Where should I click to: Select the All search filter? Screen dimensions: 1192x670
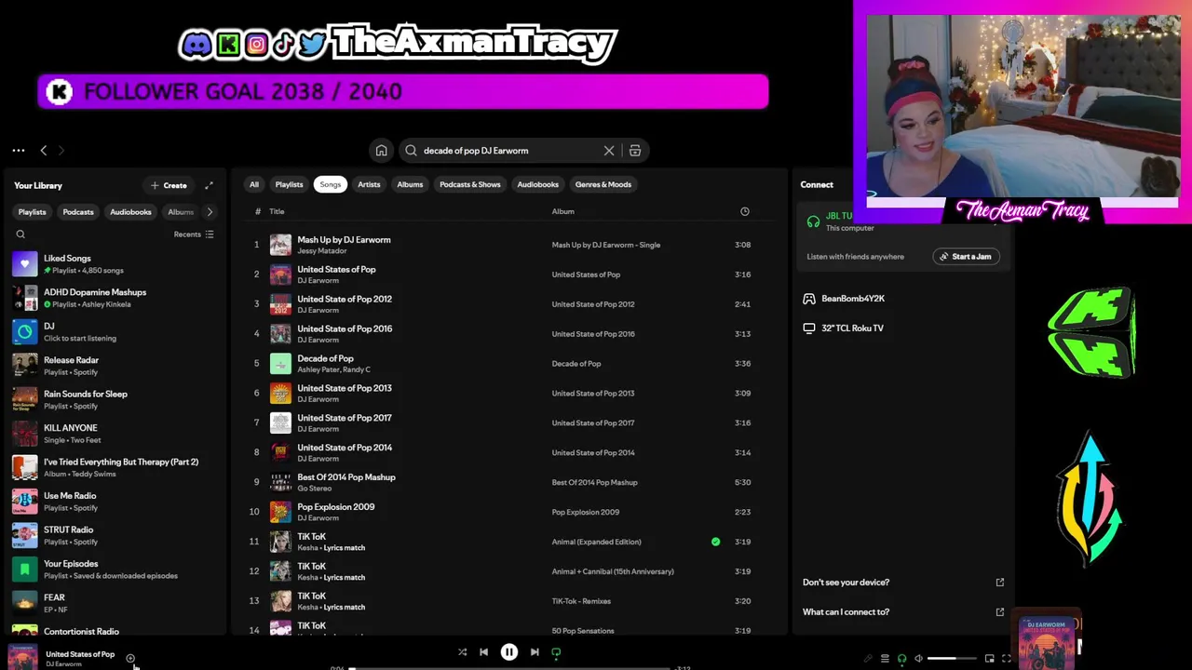tap(253, 184)
